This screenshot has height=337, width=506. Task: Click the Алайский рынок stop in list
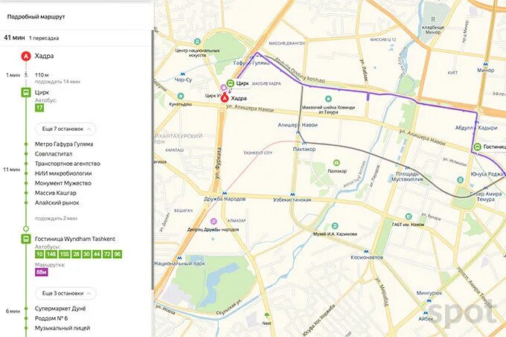coord(57,203)
